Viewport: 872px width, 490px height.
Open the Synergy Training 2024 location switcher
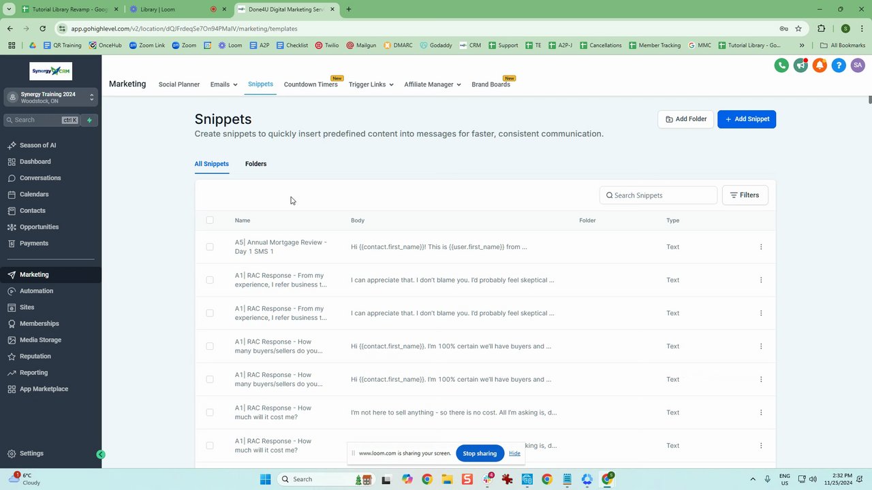point(50,97)
